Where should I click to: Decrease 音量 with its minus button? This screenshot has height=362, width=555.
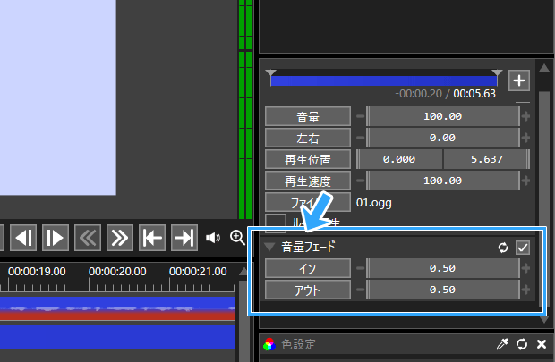click(361, 116)
